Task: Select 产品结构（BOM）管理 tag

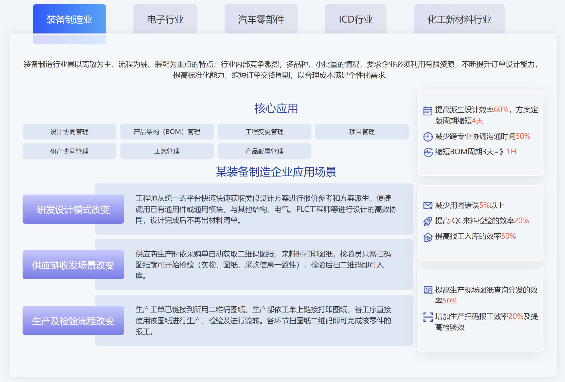Action: (x=167, y=132)
